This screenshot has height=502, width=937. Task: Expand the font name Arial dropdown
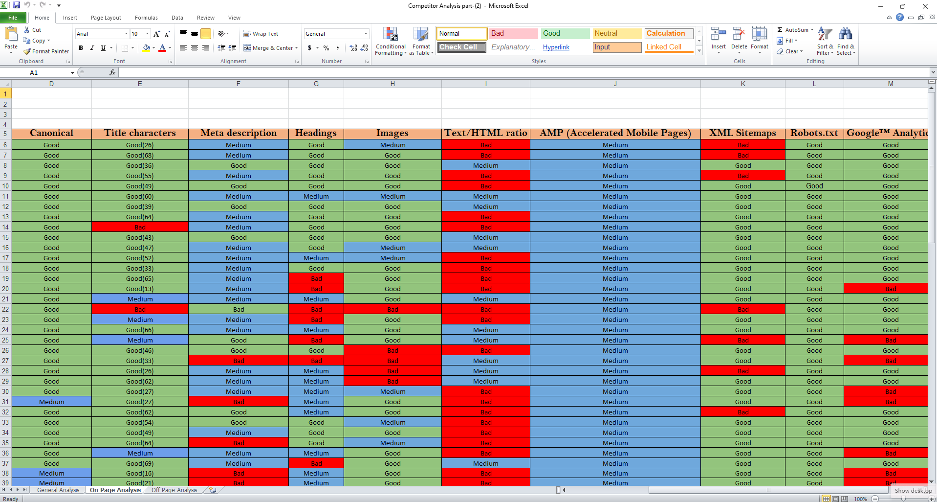[x=126, y=34]
